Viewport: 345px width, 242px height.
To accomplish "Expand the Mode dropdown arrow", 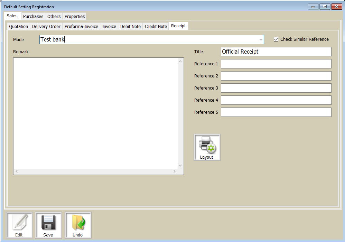I will point(261,40).
